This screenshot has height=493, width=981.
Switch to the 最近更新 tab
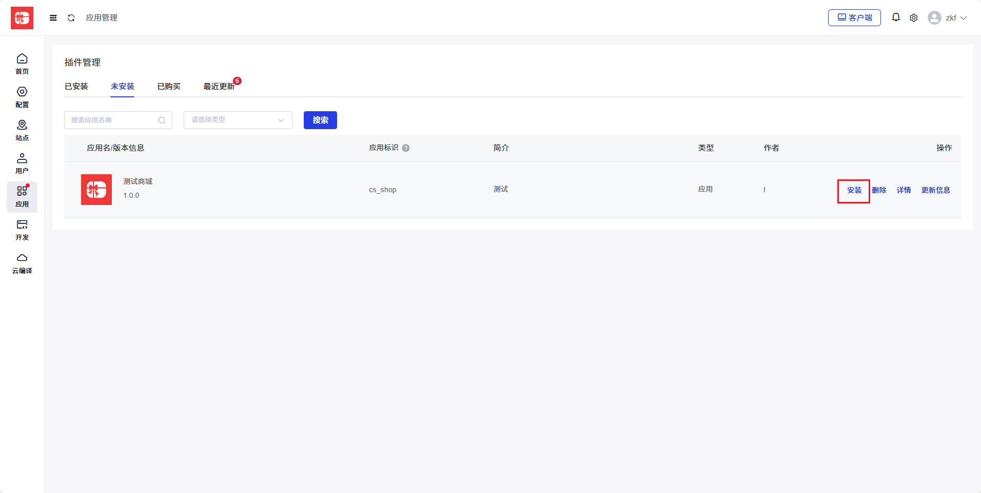click(219, 86)
